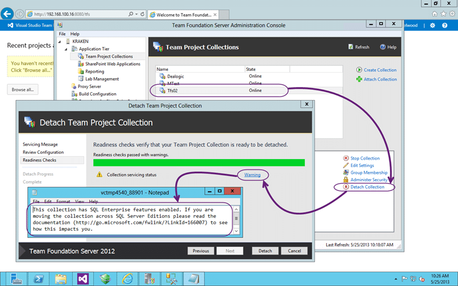The width and height of the screenshot is (458, 286).
Task: Click the Notepad scrollbar up arrow
Action: click(236, 209)
